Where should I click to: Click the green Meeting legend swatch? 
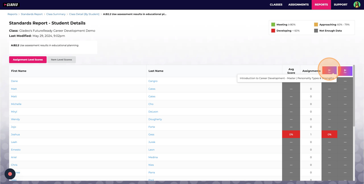(273, 25)
